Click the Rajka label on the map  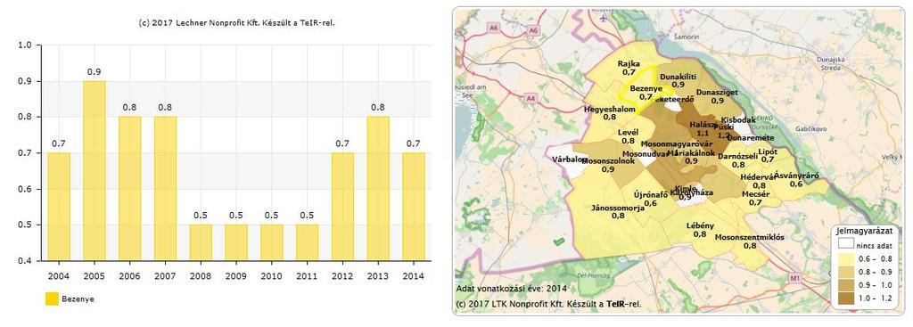click(629, 64)
